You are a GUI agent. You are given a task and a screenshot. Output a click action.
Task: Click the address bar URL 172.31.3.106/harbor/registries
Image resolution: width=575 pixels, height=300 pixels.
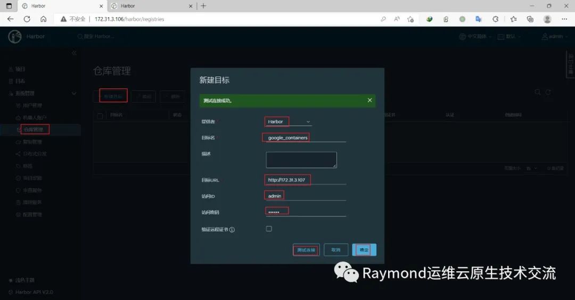coord(129,19)
